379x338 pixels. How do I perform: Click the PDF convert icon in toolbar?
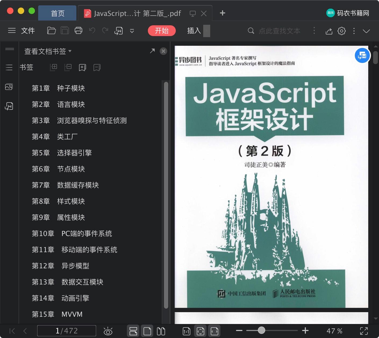coord(119,31)
